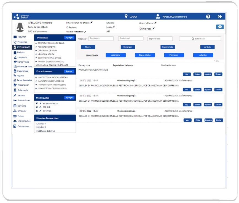239x203 pixels.
Task: Select Prescripción from the sidebar menu
Action: tap(23, 85)
